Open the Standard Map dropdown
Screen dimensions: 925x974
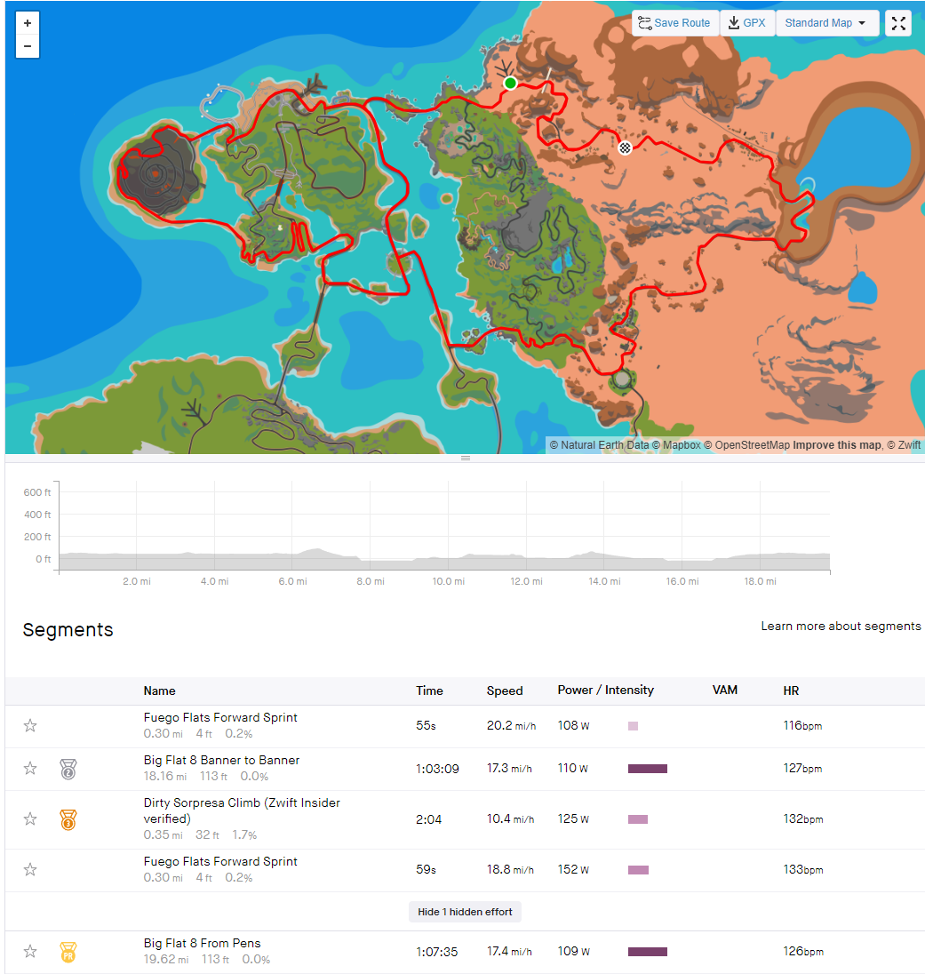click(x=826, y=23)
